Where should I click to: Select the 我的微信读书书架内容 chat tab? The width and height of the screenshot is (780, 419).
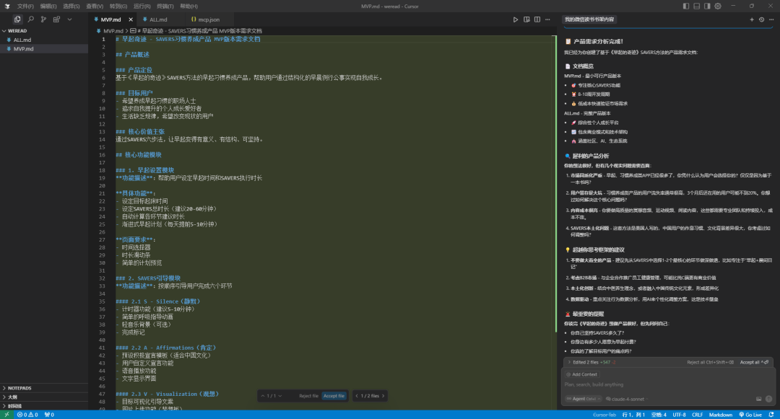589,19
